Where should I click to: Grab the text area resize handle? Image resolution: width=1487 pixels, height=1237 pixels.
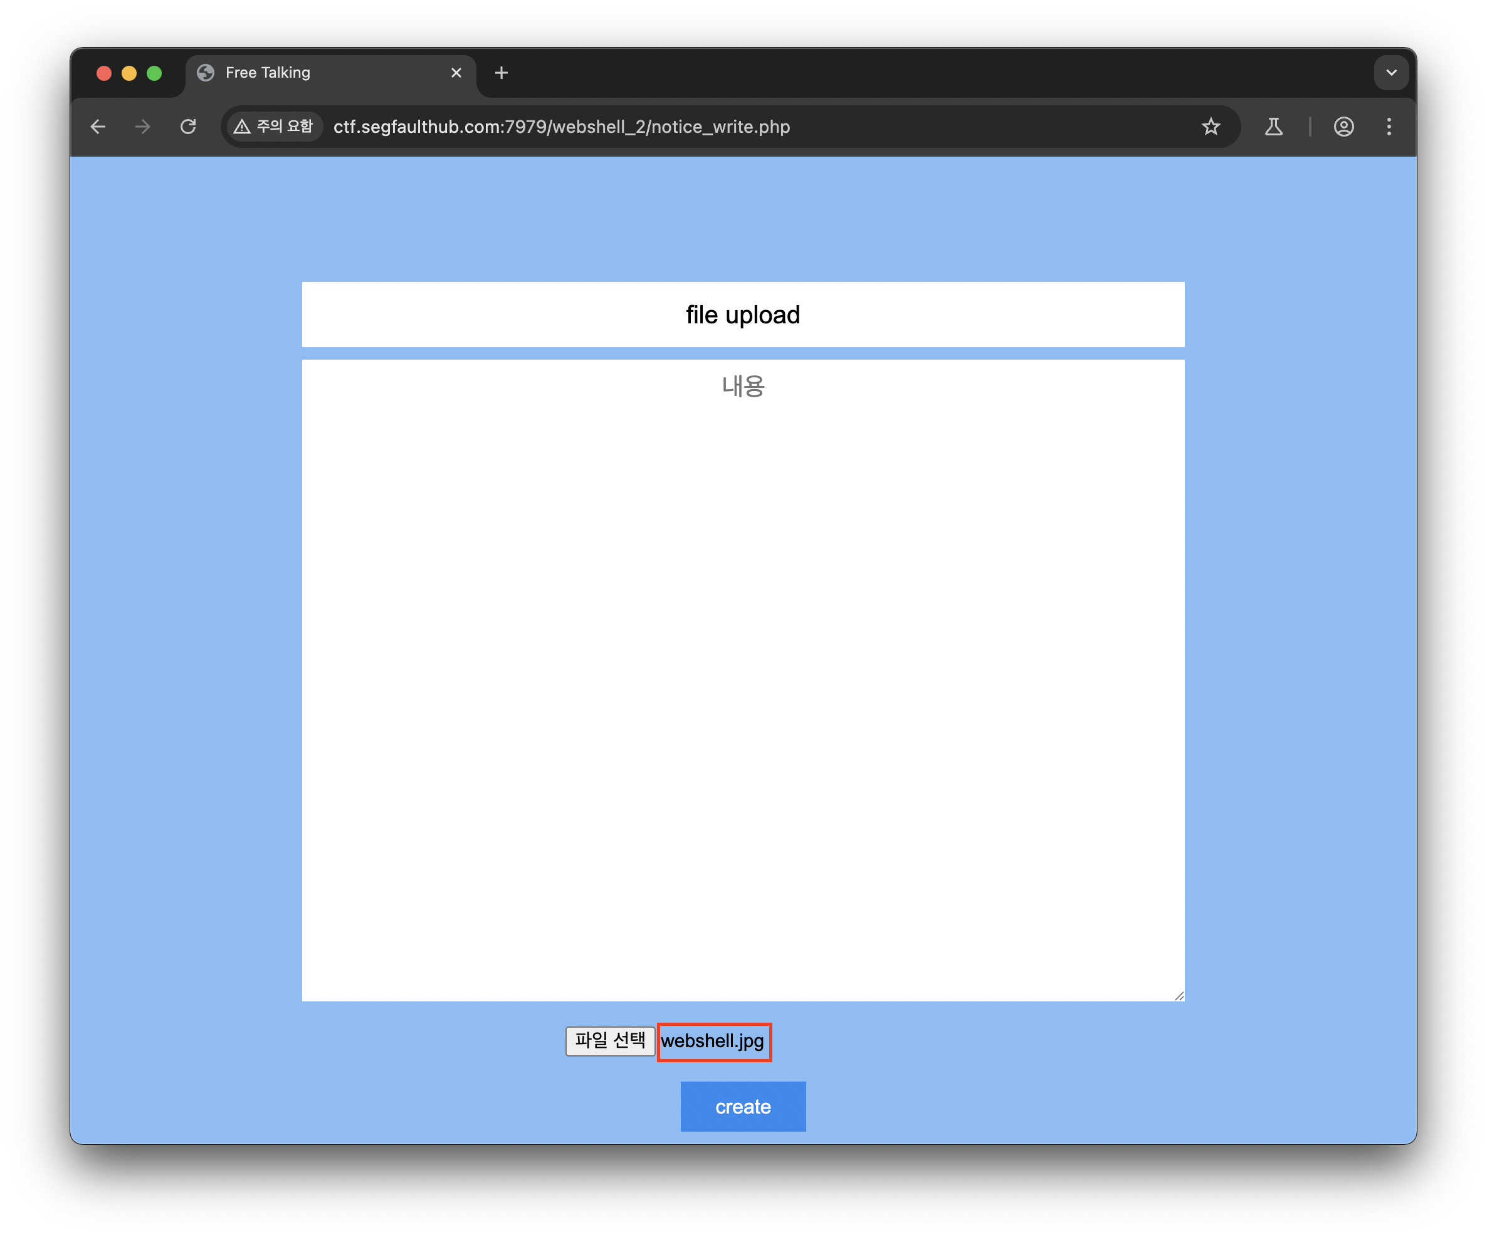1179,996
